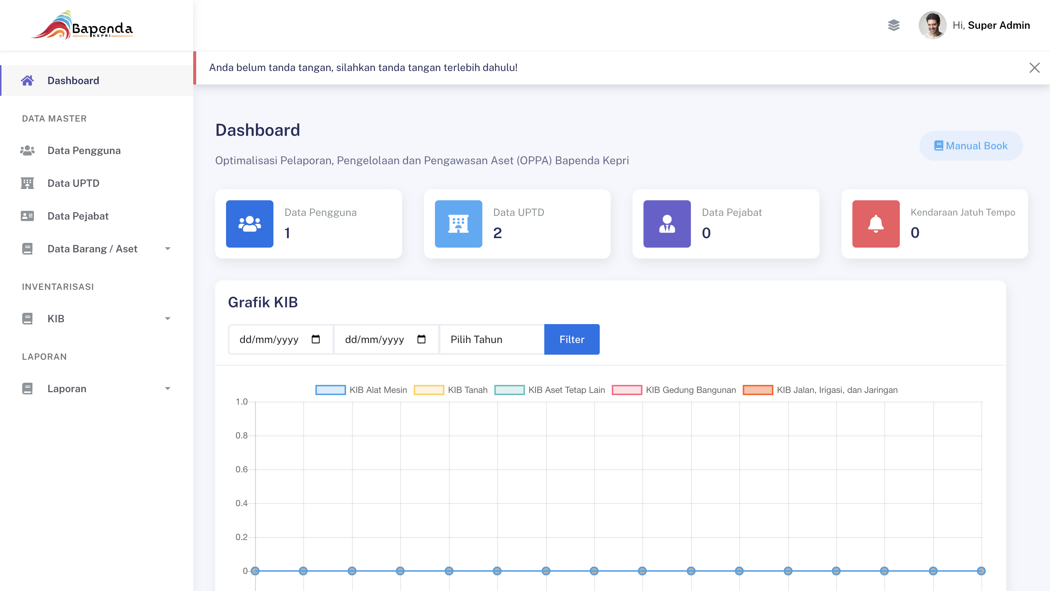Click the Bapenda Kepri logo
Image resolution: width=1050 pixels, height=591 pixels.
(82, 25)
